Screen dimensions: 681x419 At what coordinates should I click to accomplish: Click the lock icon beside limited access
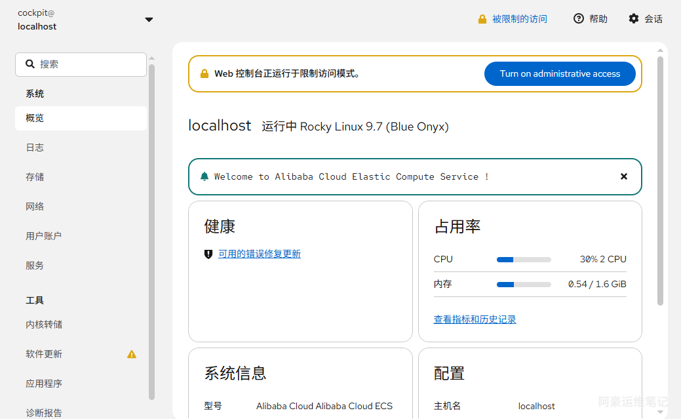point(482,19)
